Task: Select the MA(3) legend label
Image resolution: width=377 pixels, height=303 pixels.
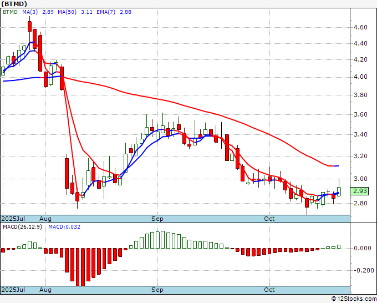Action: [30, 12]
